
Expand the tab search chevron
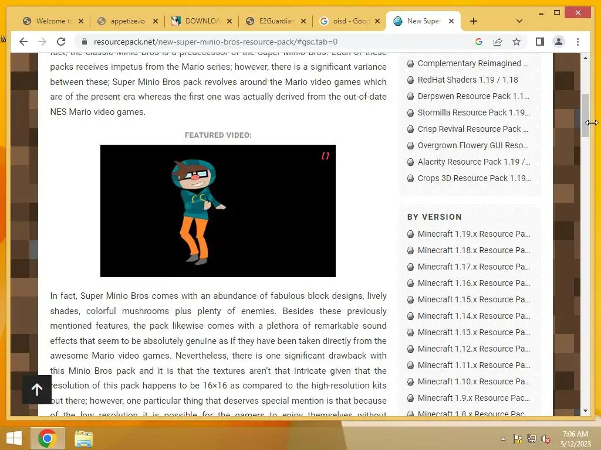click(x=519, y=21)
